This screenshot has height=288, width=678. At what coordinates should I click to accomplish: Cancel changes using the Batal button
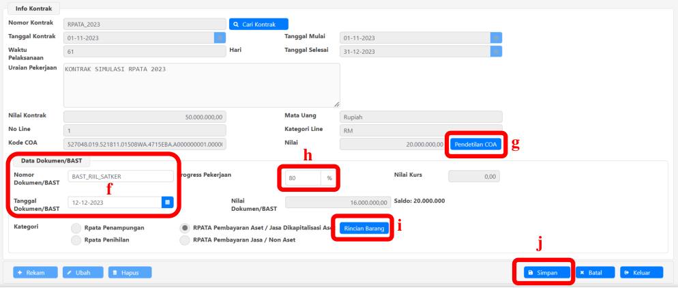click(592, 272)
